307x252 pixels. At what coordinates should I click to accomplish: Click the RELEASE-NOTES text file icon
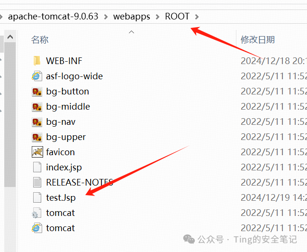click(x=37, y=182)
